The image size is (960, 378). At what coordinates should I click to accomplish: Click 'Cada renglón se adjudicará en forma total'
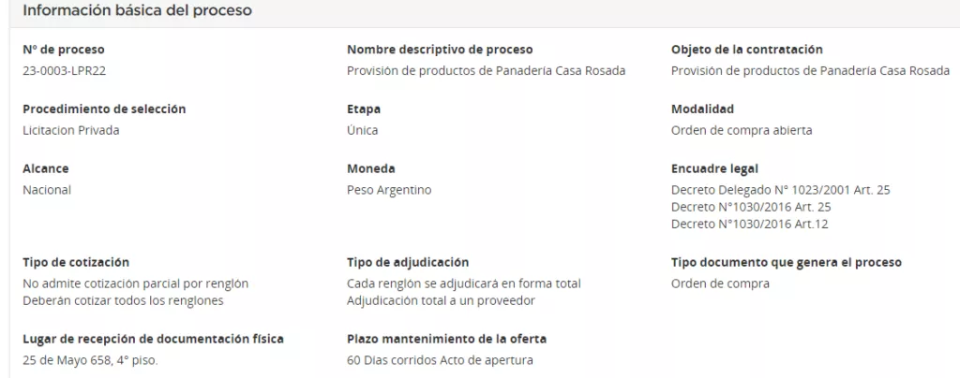point(464,283)
